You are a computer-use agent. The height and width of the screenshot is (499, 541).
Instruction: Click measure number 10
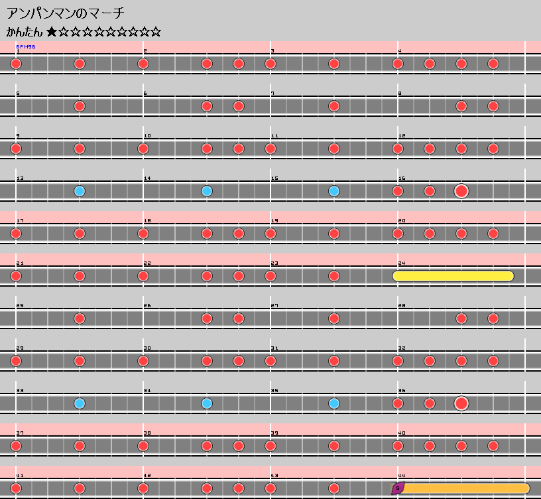[x=147, y=136]
